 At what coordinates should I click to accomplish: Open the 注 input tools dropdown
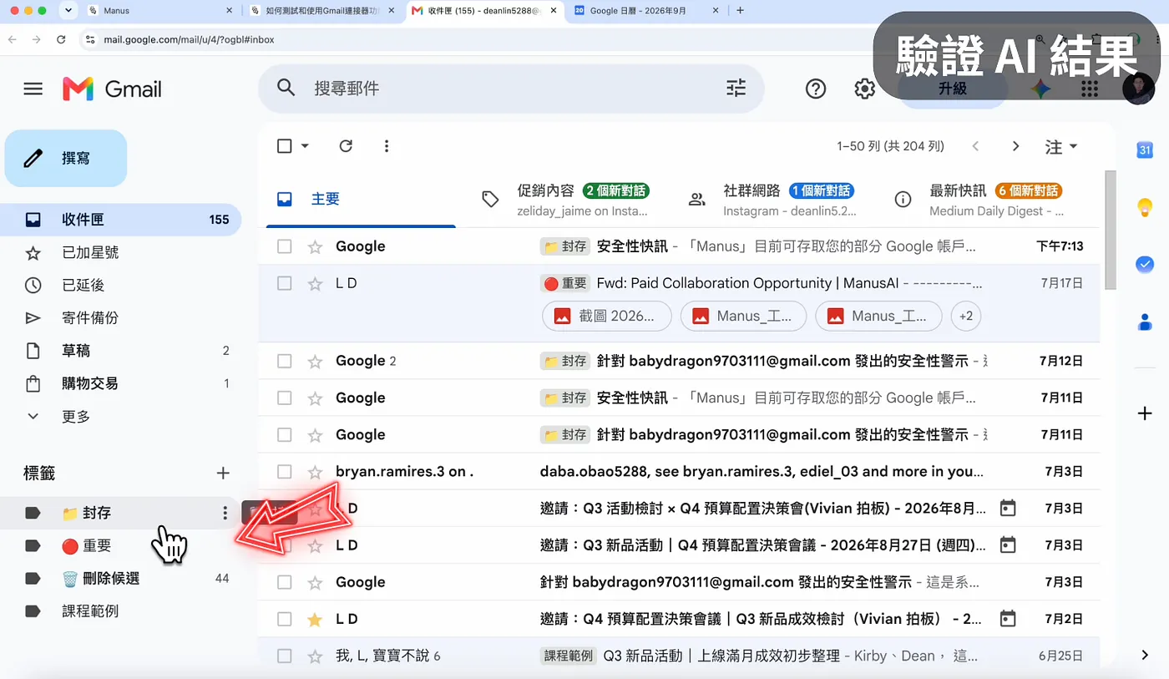(1061, 147)
